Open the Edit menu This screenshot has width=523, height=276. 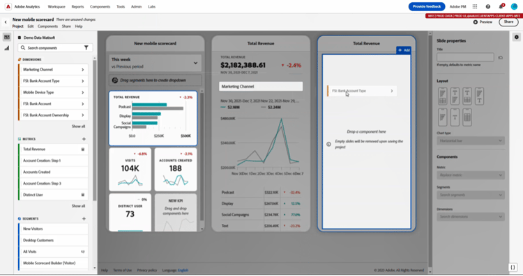point(31,26)
